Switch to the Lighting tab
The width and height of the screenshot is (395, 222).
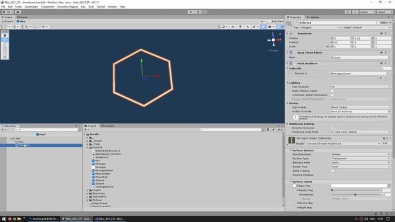tap(313, 17)
